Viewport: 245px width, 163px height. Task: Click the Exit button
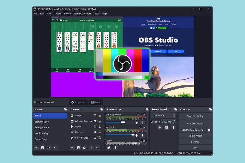point(195,148)
